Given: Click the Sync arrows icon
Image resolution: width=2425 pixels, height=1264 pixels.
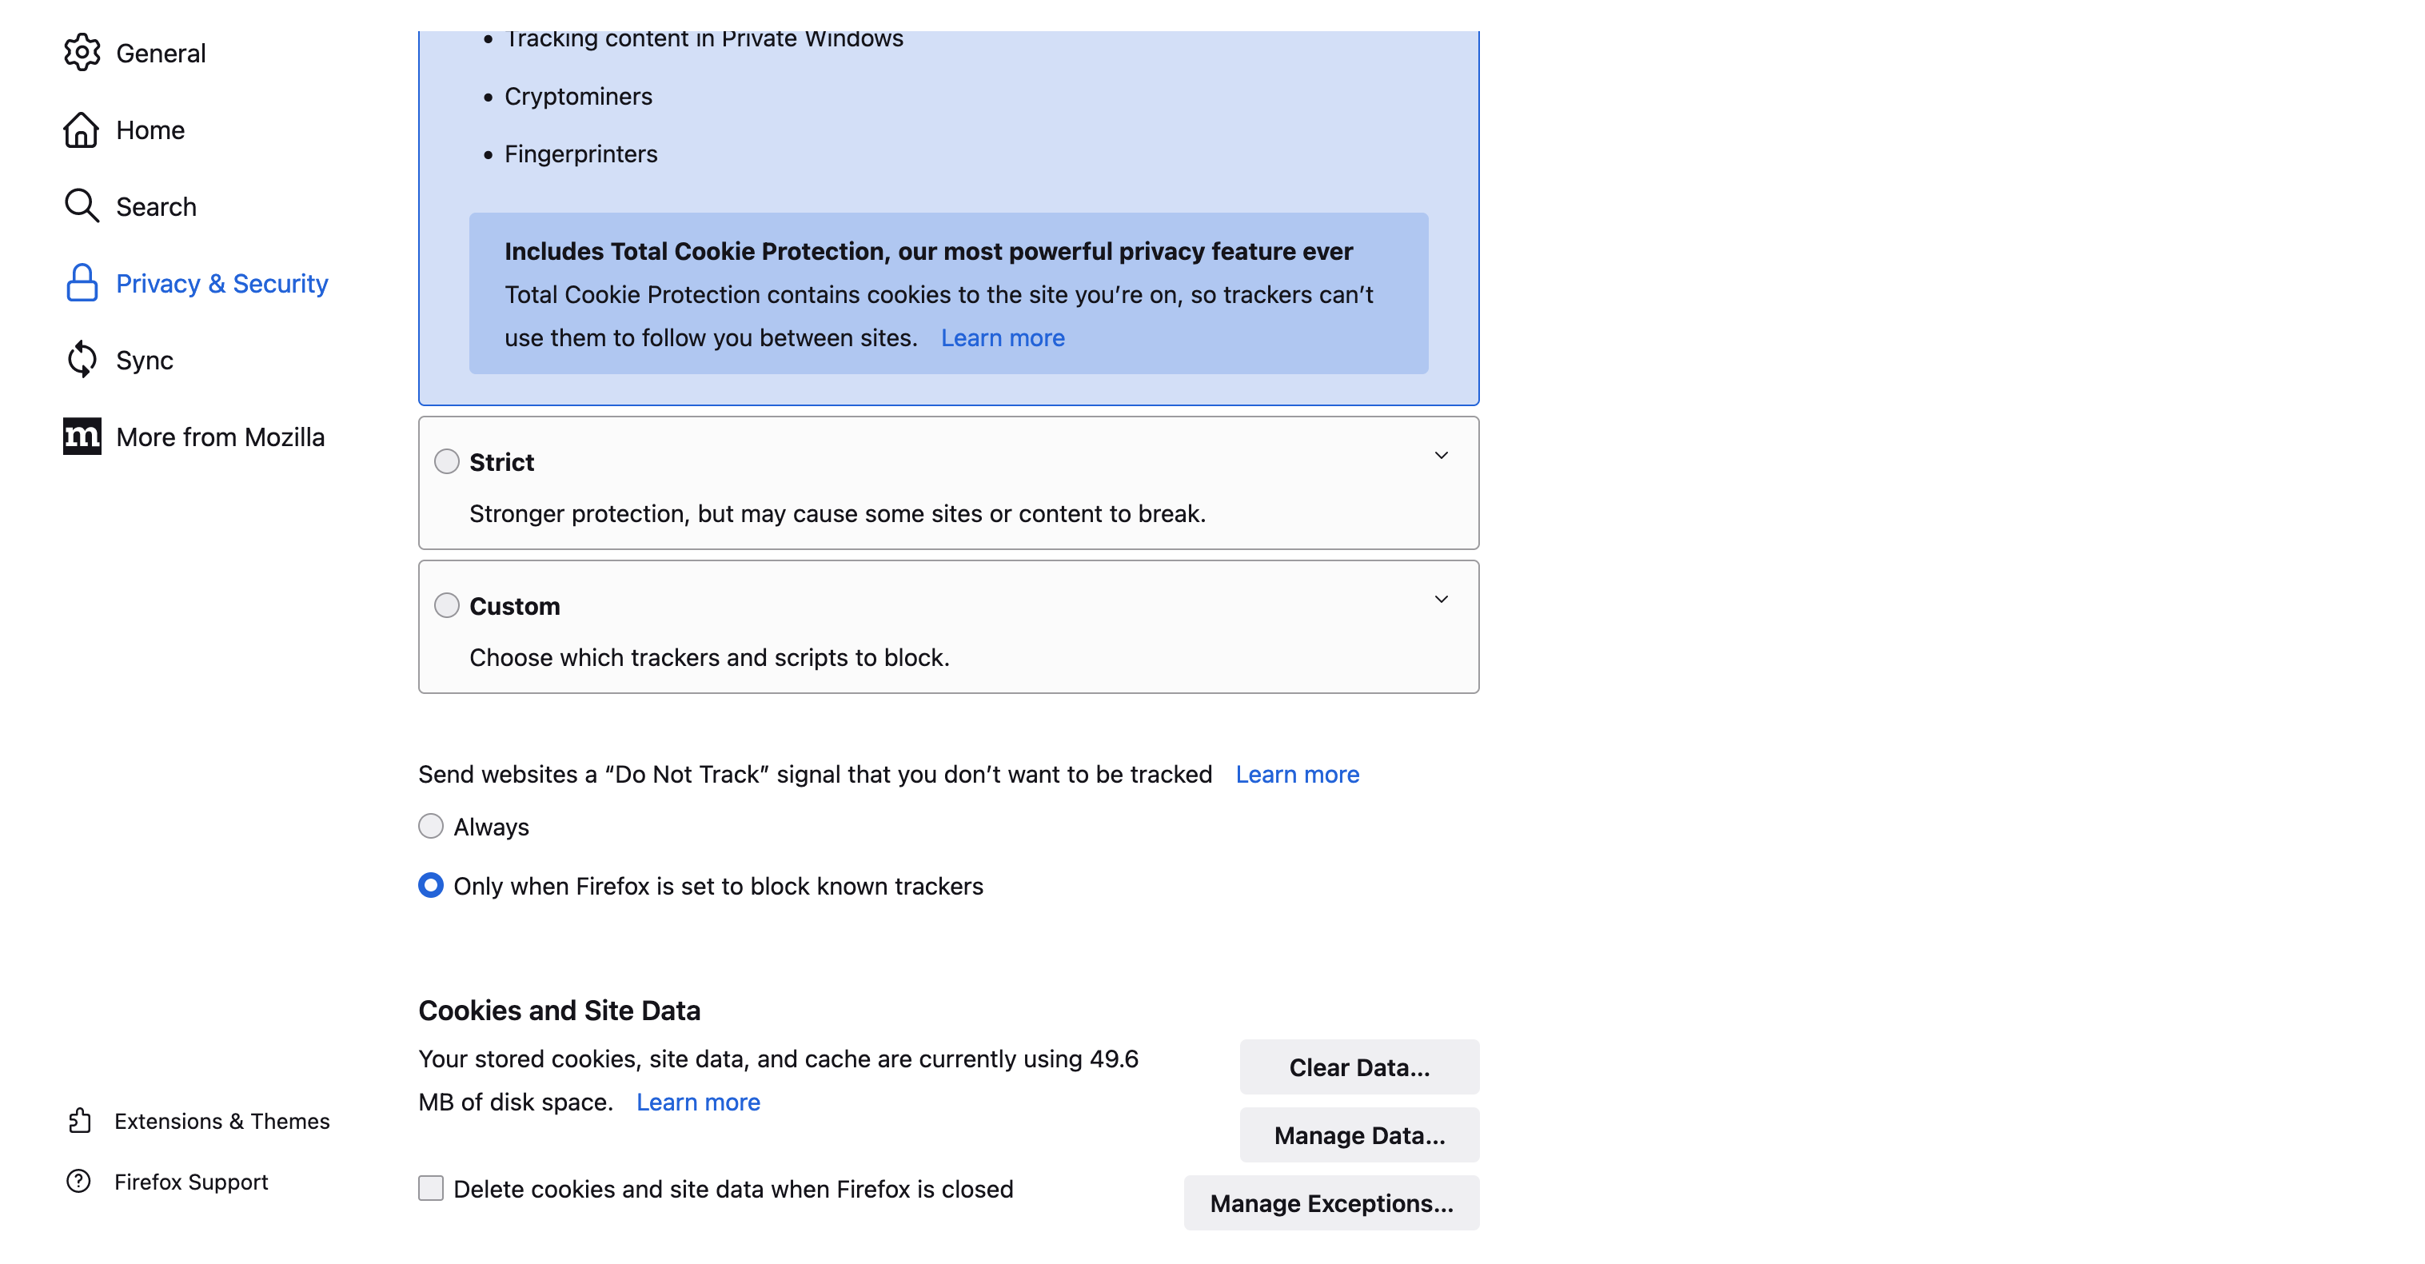Looking at the screenshot, I should tap(82, 360).
